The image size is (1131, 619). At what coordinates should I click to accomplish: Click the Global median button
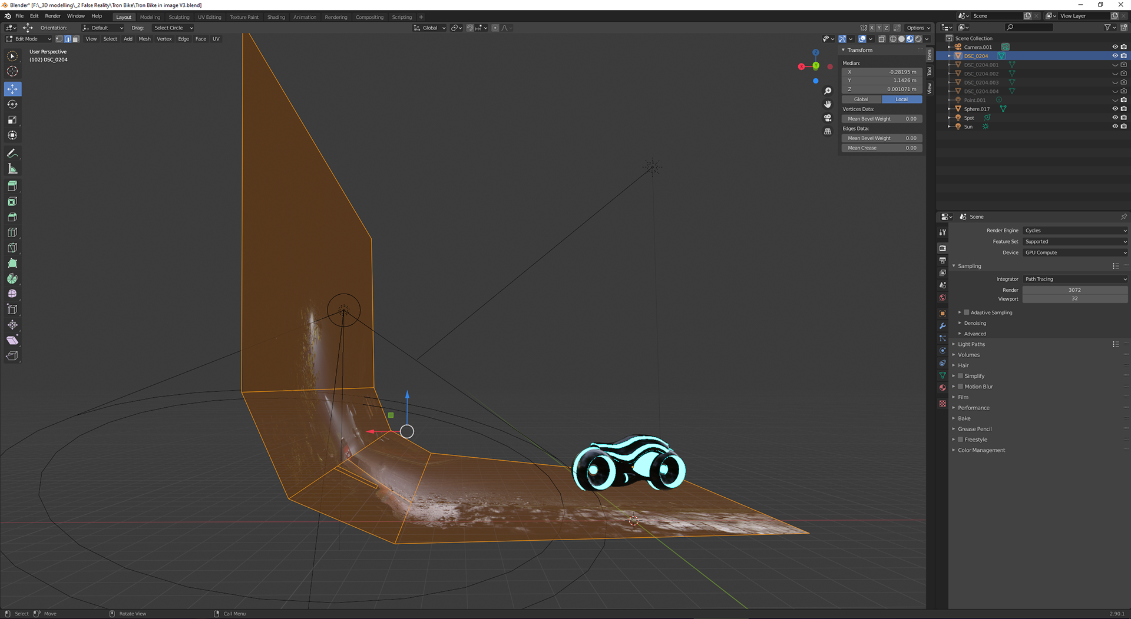[x=861, y=99]
